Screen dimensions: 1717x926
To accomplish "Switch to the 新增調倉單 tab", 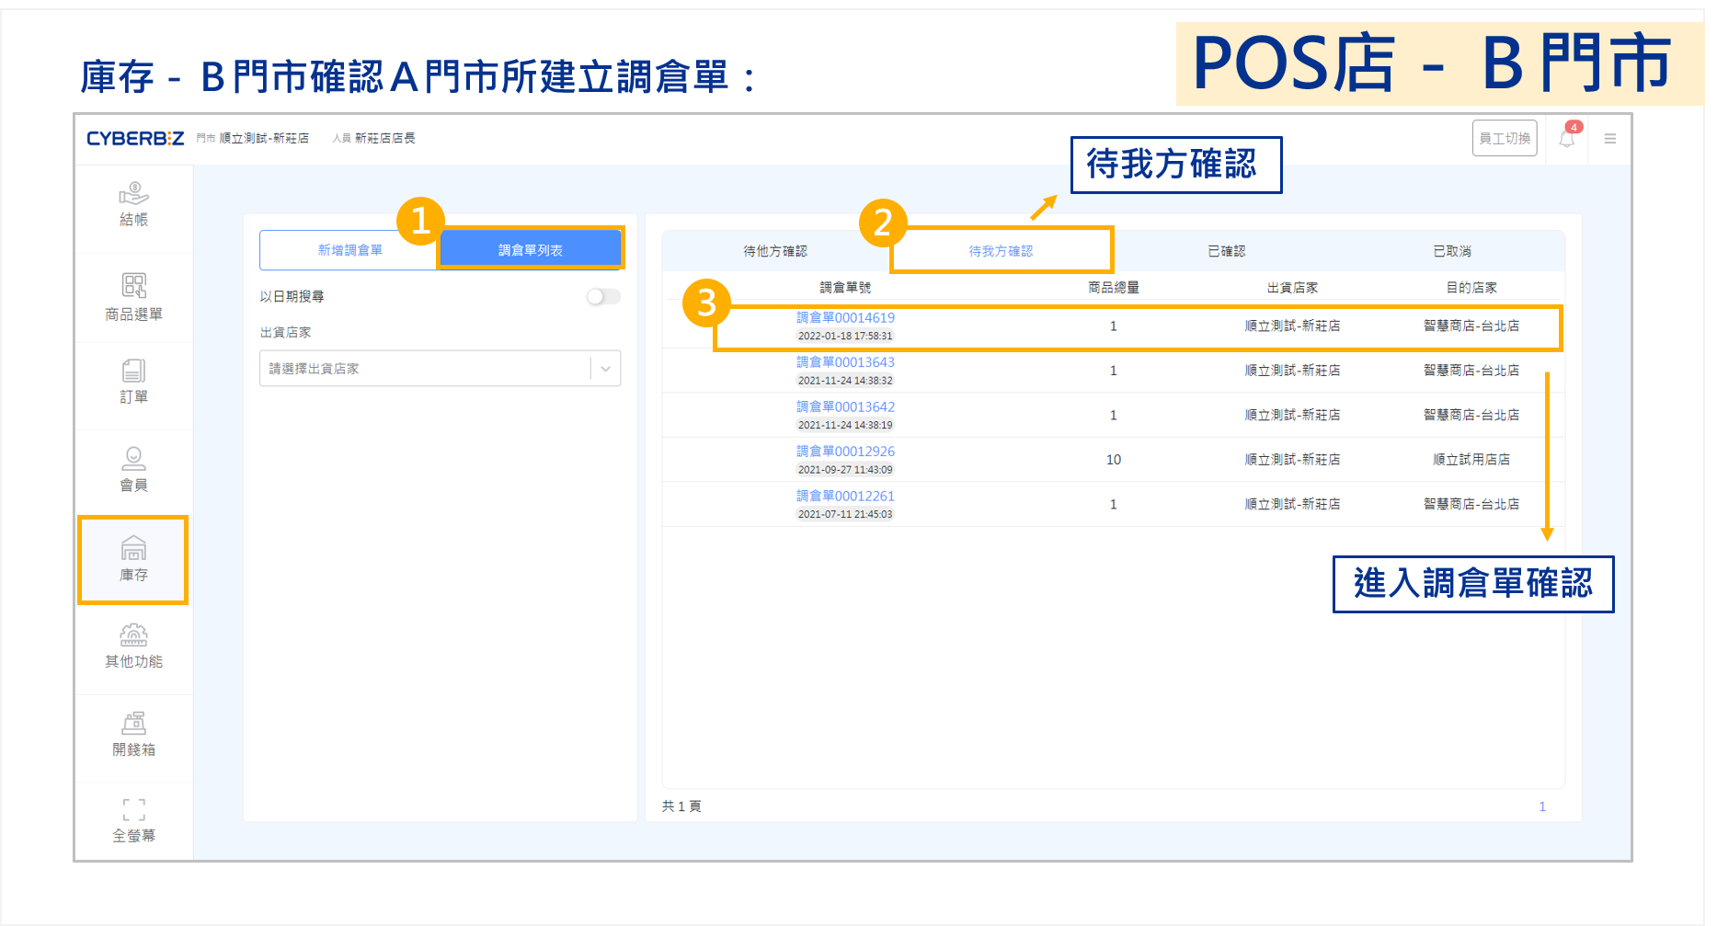I will (x=349, y=250).
